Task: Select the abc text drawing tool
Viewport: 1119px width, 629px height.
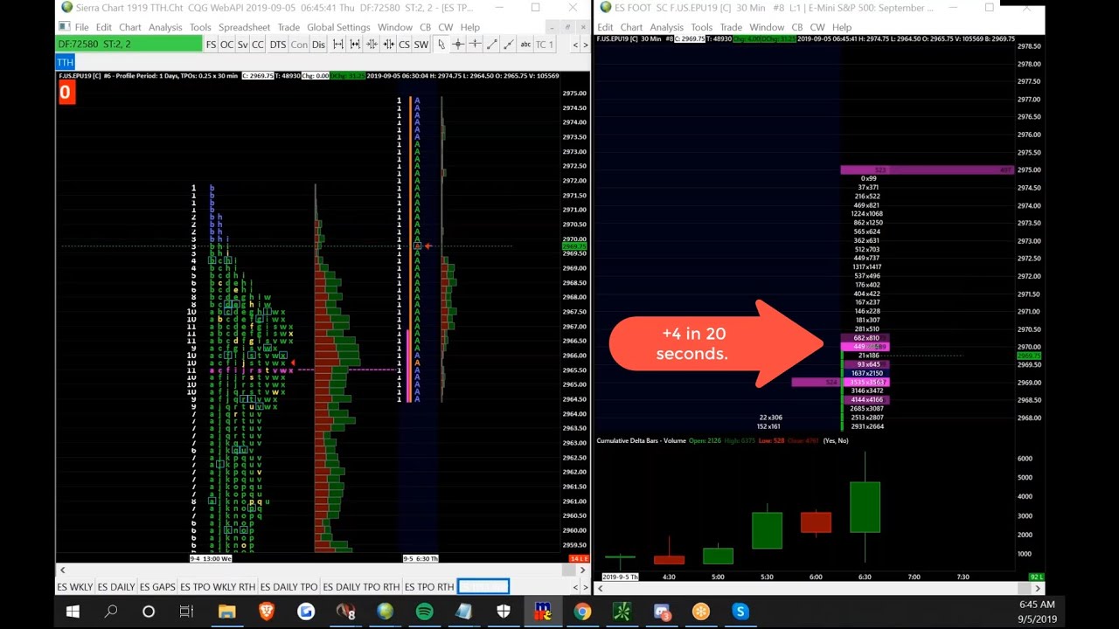Action: coord(525,45)
